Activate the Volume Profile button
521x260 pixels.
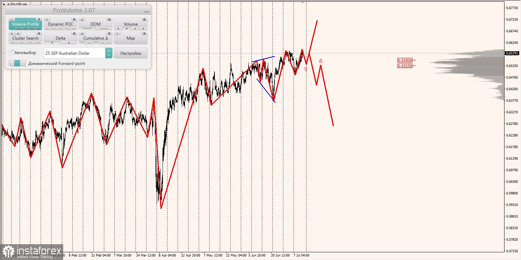25,24
